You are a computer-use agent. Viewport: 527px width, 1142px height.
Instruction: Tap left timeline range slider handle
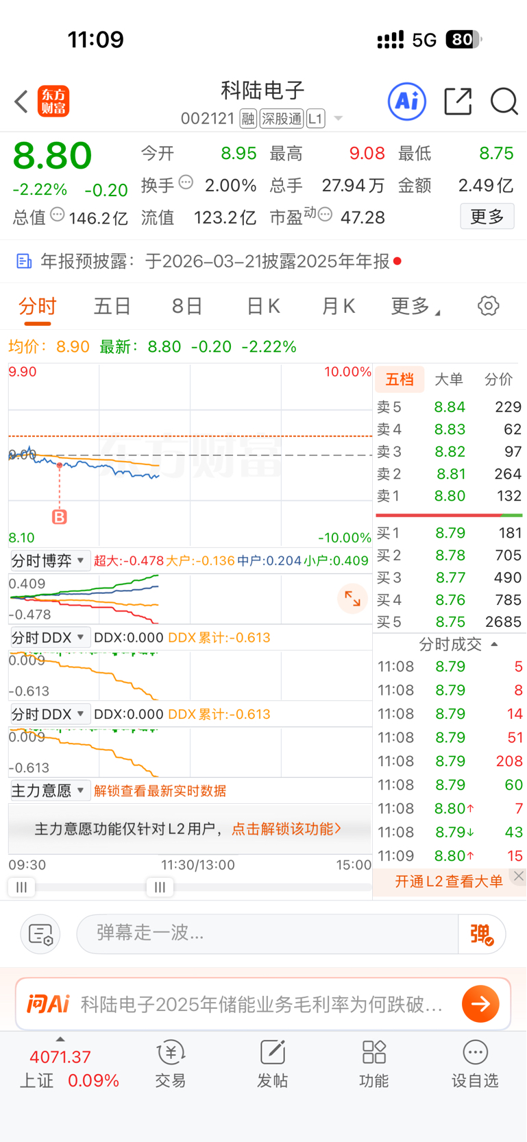tap(21, 887)
